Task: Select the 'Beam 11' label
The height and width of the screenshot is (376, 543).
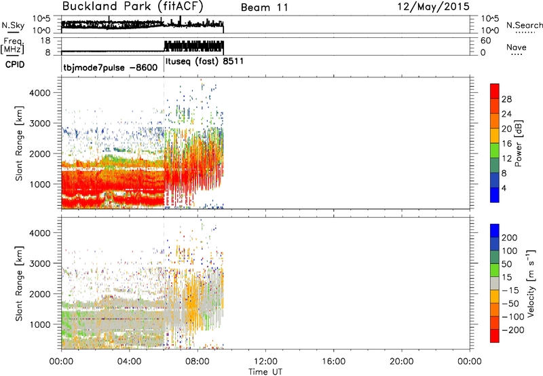Action: (264, 7)
